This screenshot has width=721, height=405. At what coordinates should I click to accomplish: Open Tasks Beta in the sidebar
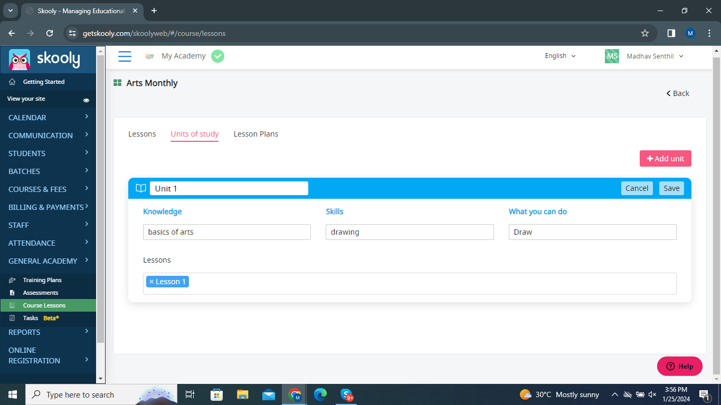pyautogui.click(x=41, y=318)
